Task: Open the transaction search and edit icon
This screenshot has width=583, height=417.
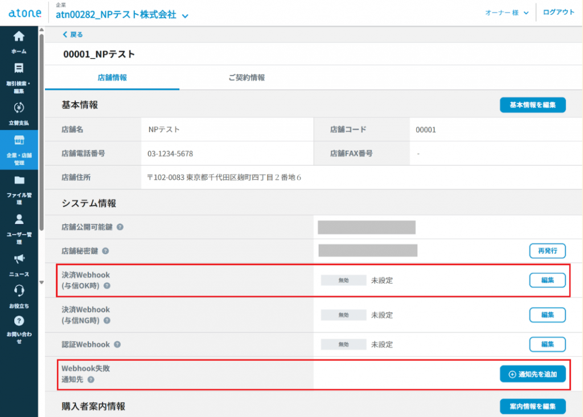Action: point(19,69)
